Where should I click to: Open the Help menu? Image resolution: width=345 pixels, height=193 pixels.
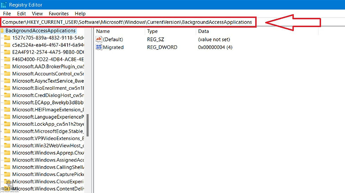[x=80, y=14]
